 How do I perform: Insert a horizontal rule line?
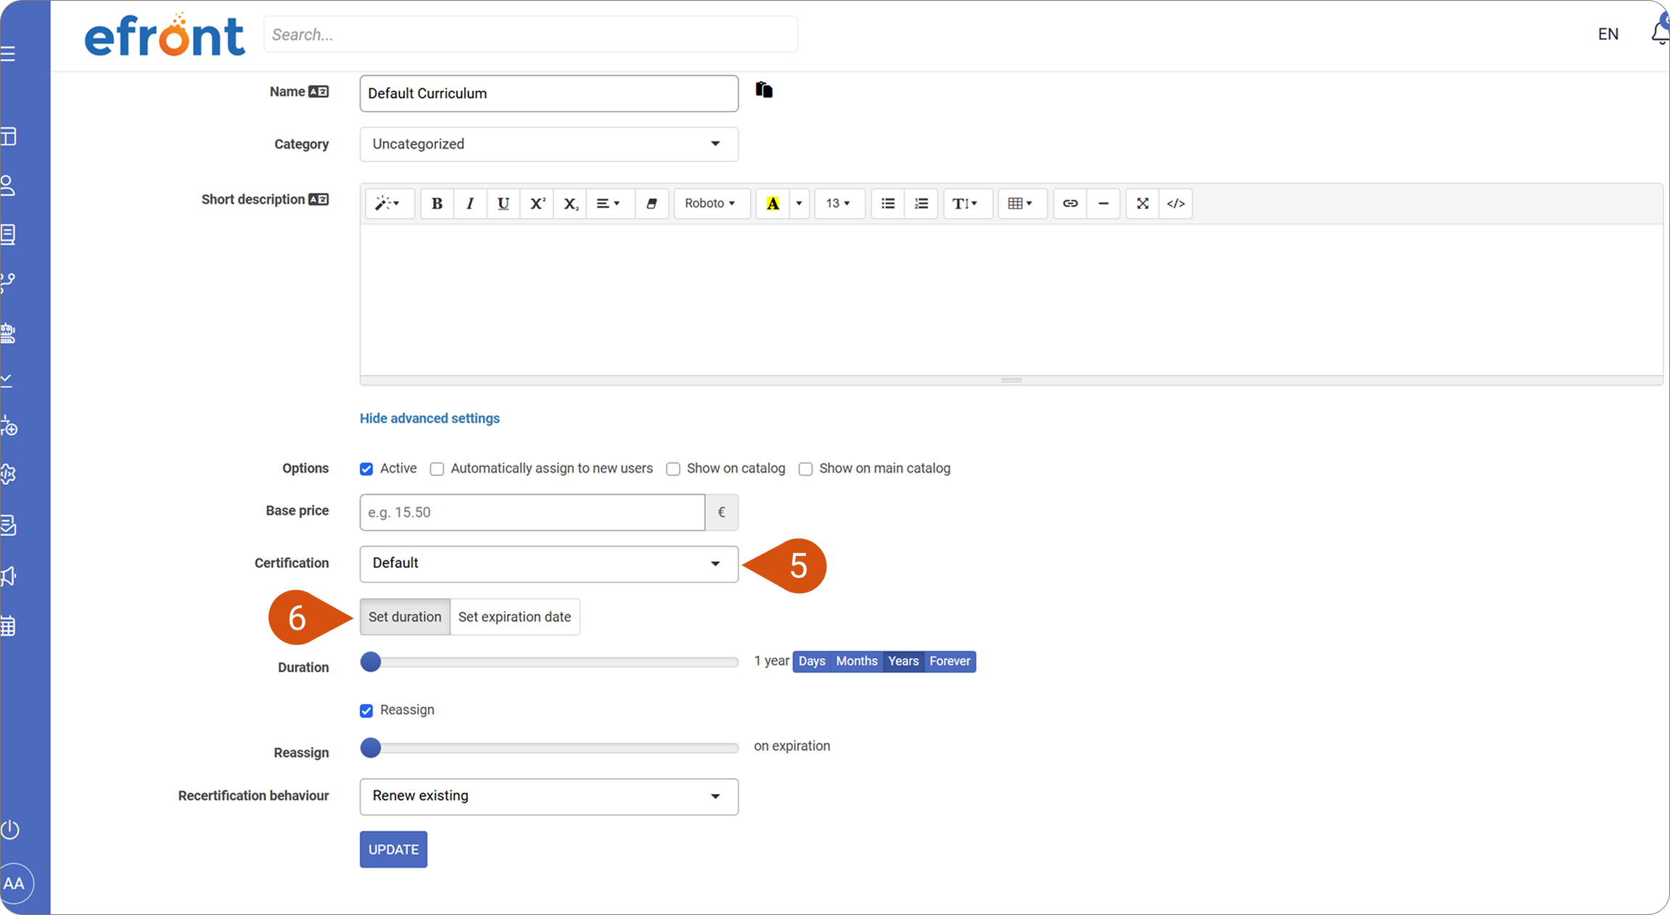pyautogui.click(x=1103, y=204)
